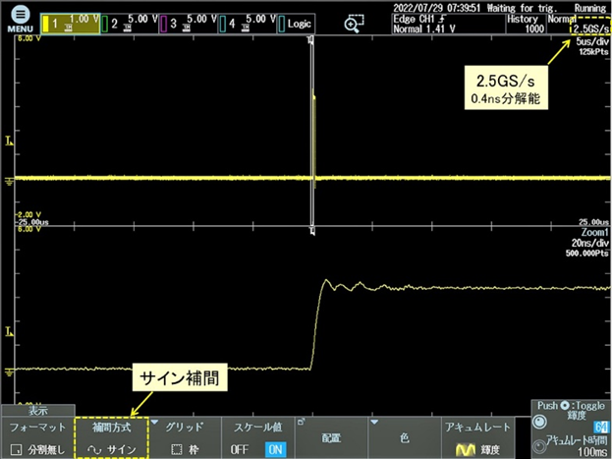Expand the 色 color dropdown
The image size is (612, 459).
coord(405,437)
